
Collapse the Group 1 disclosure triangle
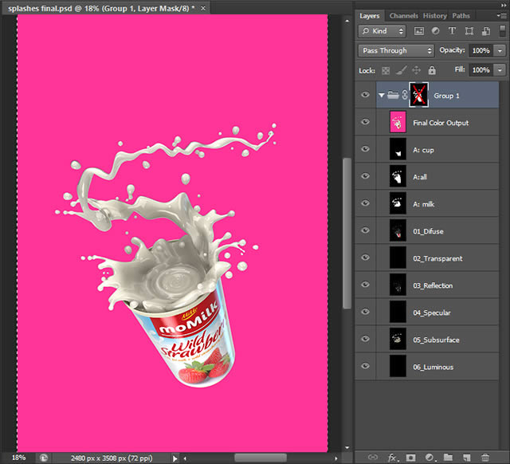pos(382,96)
